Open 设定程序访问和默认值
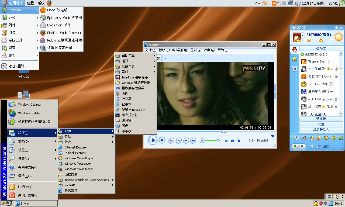345x207 pixels. [x=33, y=122]
